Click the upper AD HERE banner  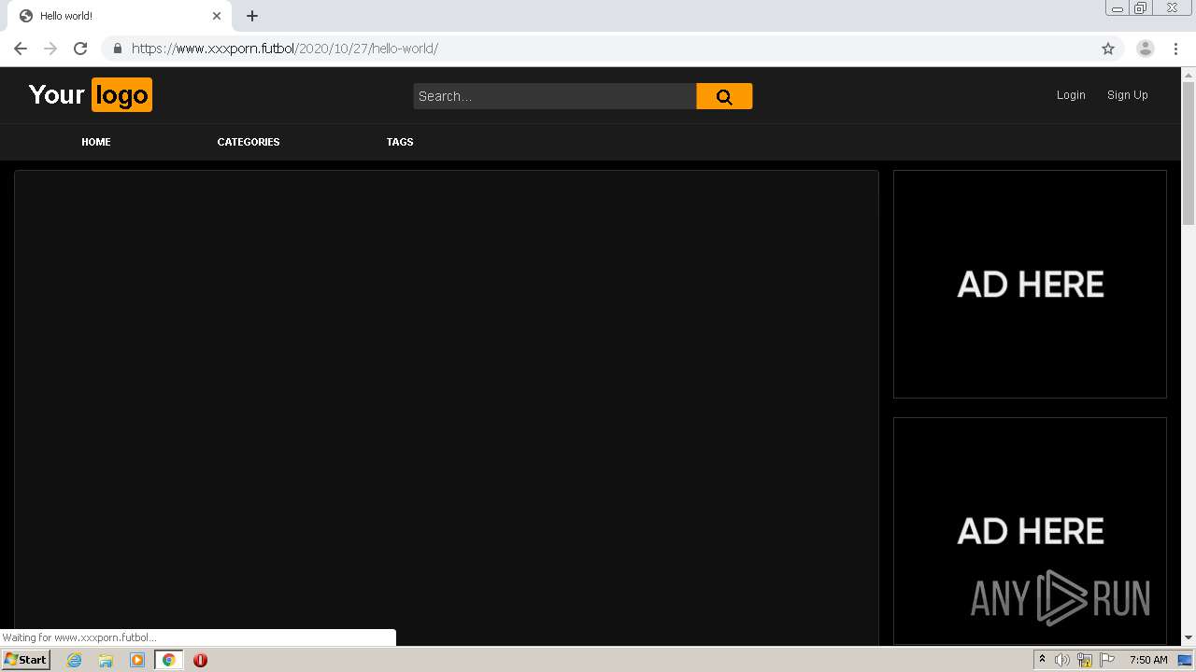coord(1030,284)
